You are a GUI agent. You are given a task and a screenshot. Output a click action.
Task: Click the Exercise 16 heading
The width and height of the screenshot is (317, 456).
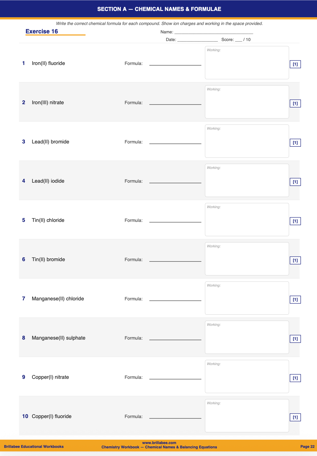42,31
